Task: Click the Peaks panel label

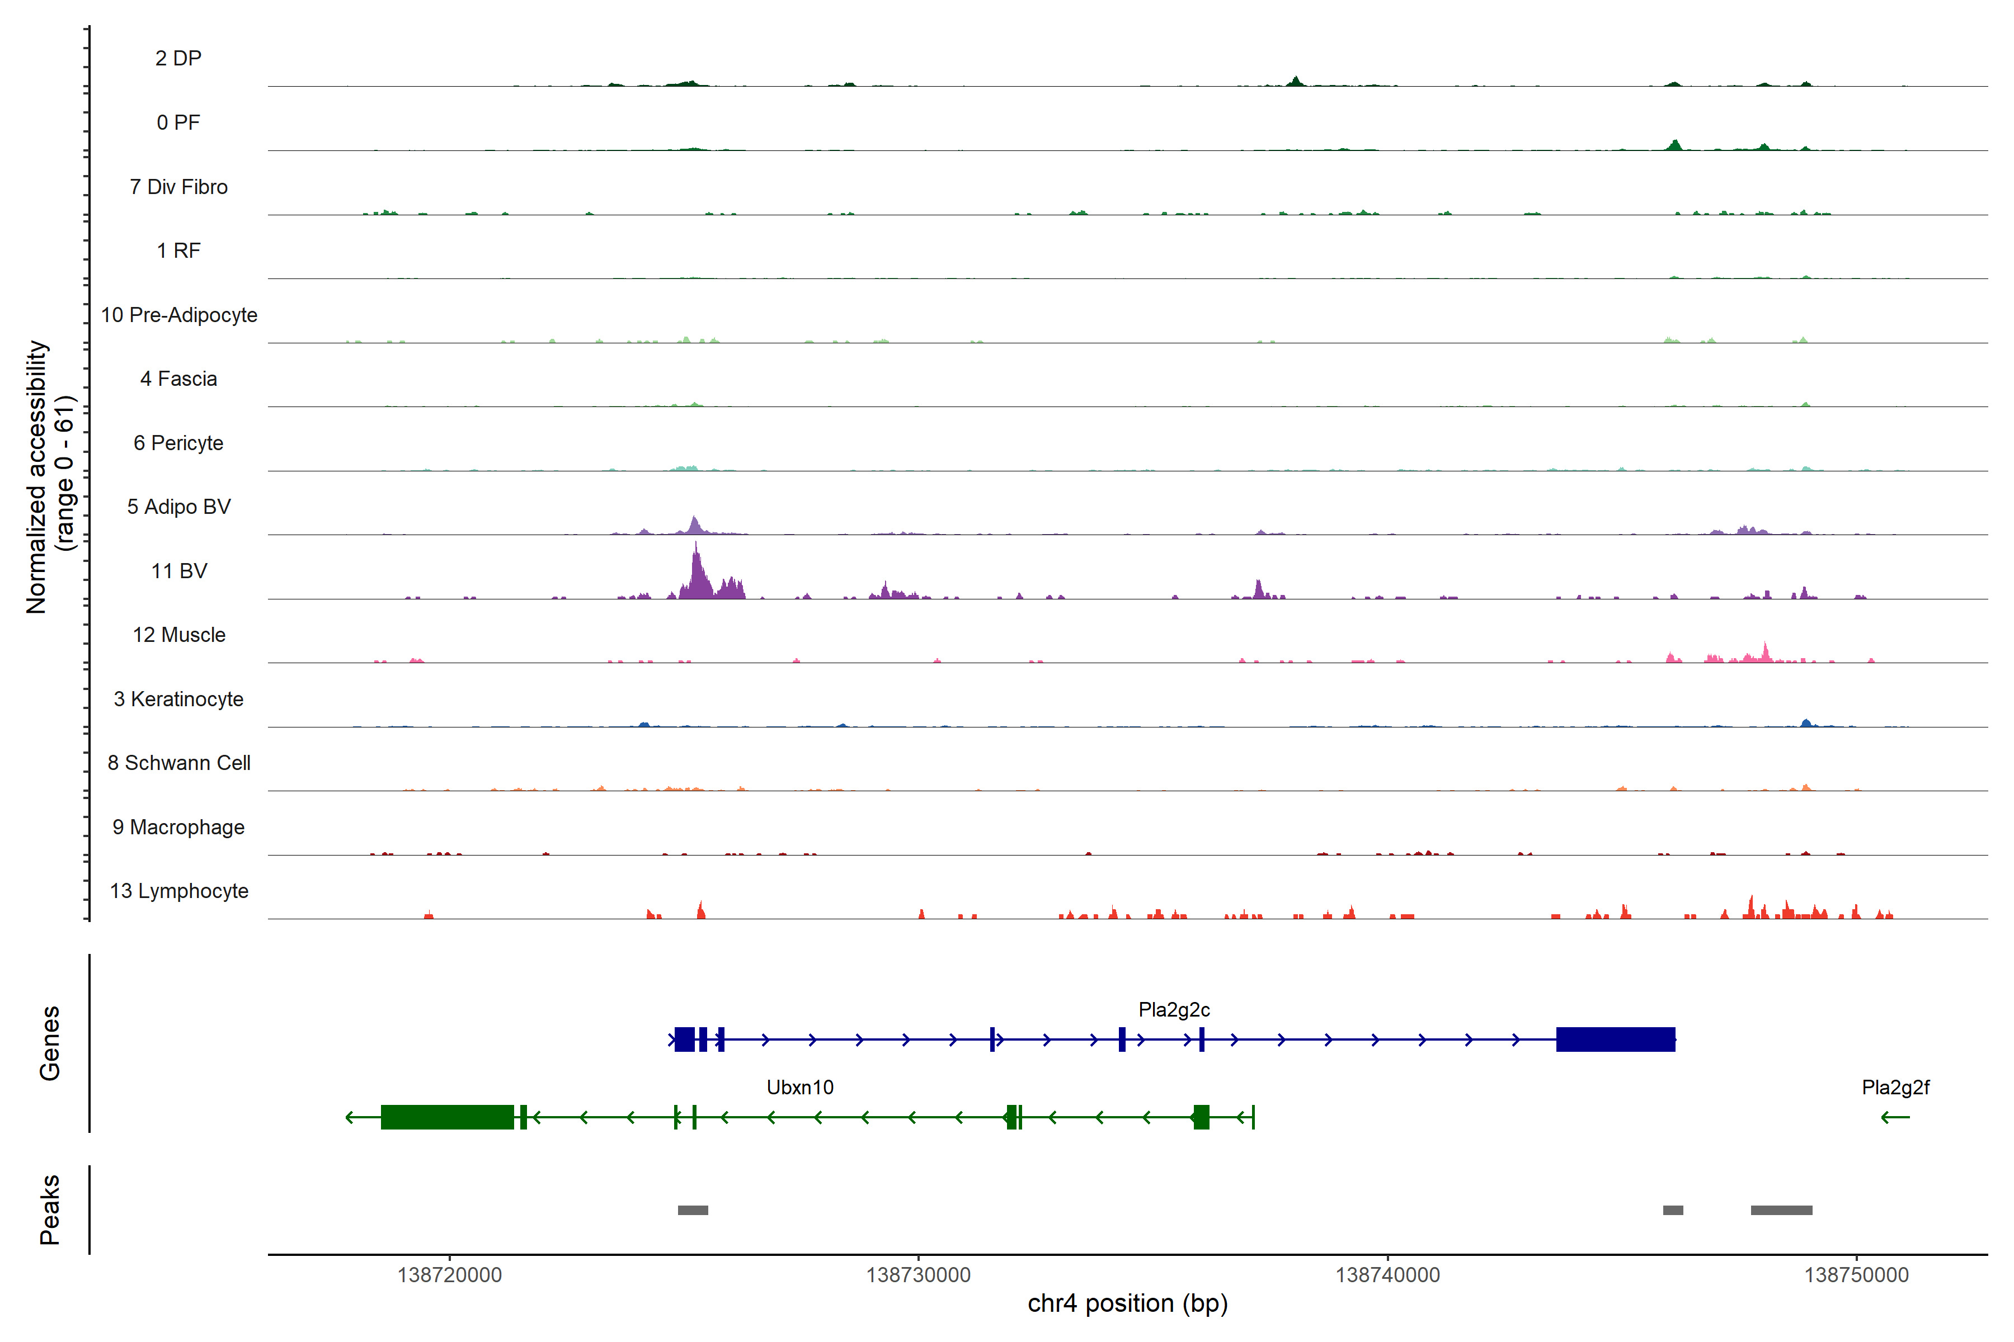Action: [x=50, y=1209]
